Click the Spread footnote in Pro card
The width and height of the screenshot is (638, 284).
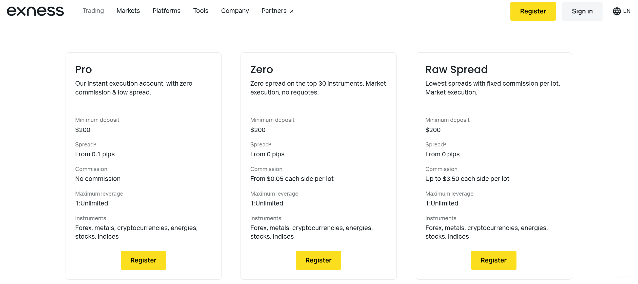tap(95, 144)
